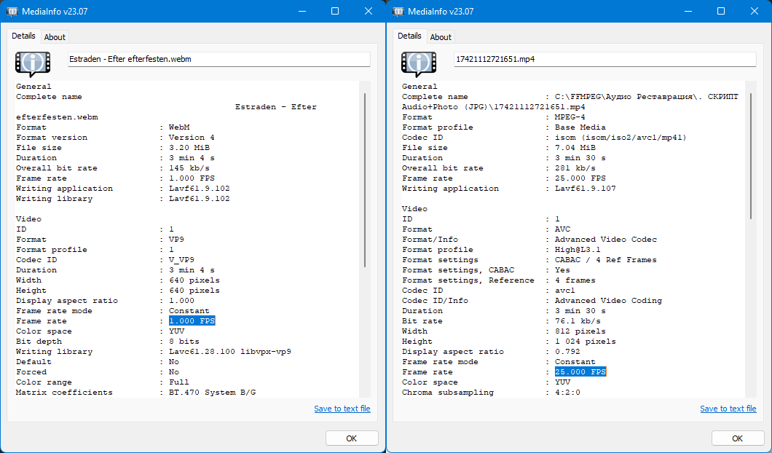The width and height of the screenshot is (772, 453).
Task: Click the MediaInfo film icon in left window
Action: tap(33, 64)
